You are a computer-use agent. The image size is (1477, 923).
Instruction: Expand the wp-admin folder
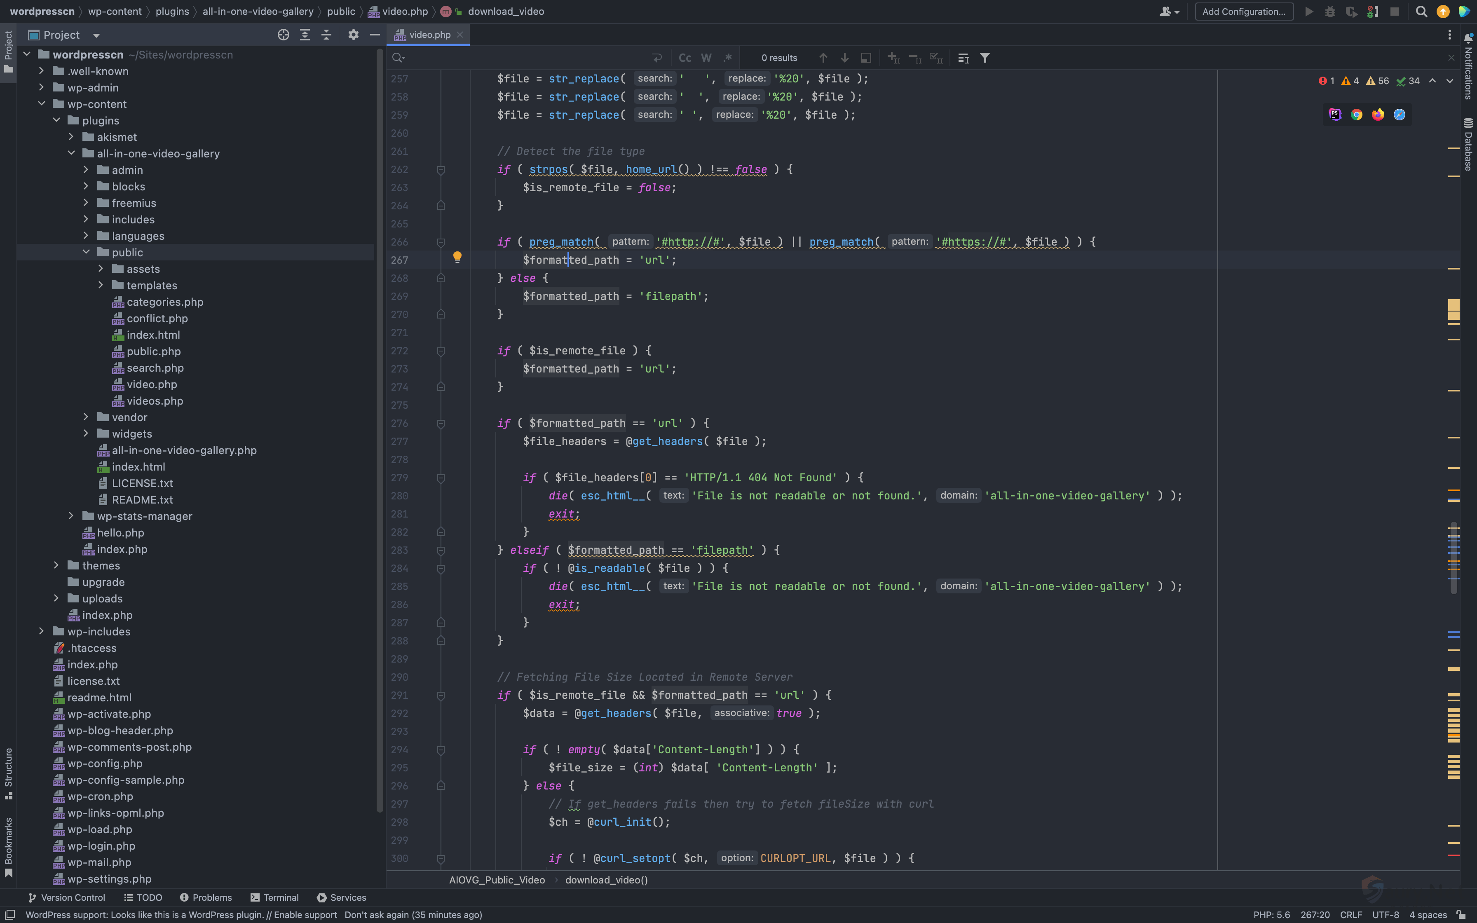click(x=42, y=88)
